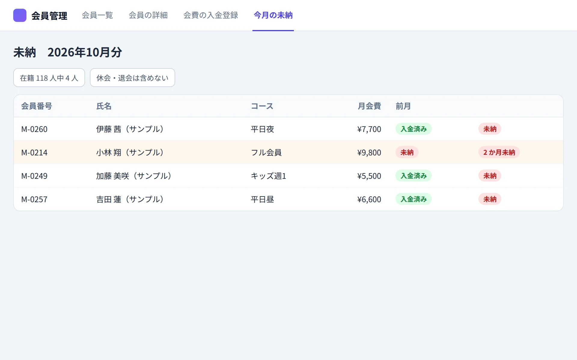Click 未納 badge in 前月 column for M-0214
Image resolution: width=577 pixels, height=360 pixels.
(407, 152)
